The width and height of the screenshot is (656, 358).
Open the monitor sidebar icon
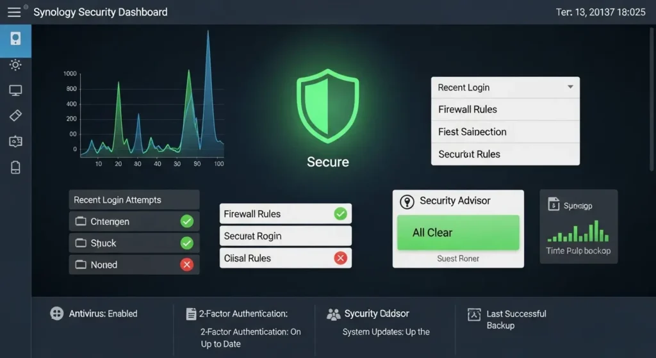(x=15, y=90)
